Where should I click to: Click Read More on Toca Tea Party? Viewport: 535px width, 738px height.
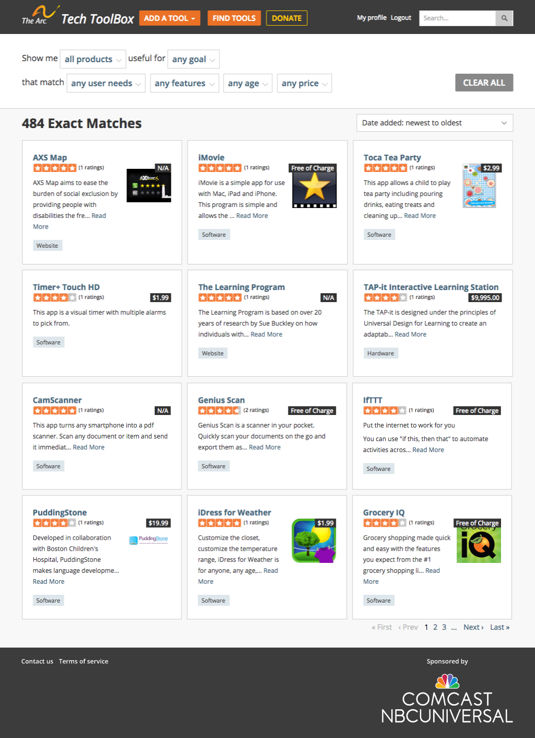pyautogui.click(x=420, y=215)
